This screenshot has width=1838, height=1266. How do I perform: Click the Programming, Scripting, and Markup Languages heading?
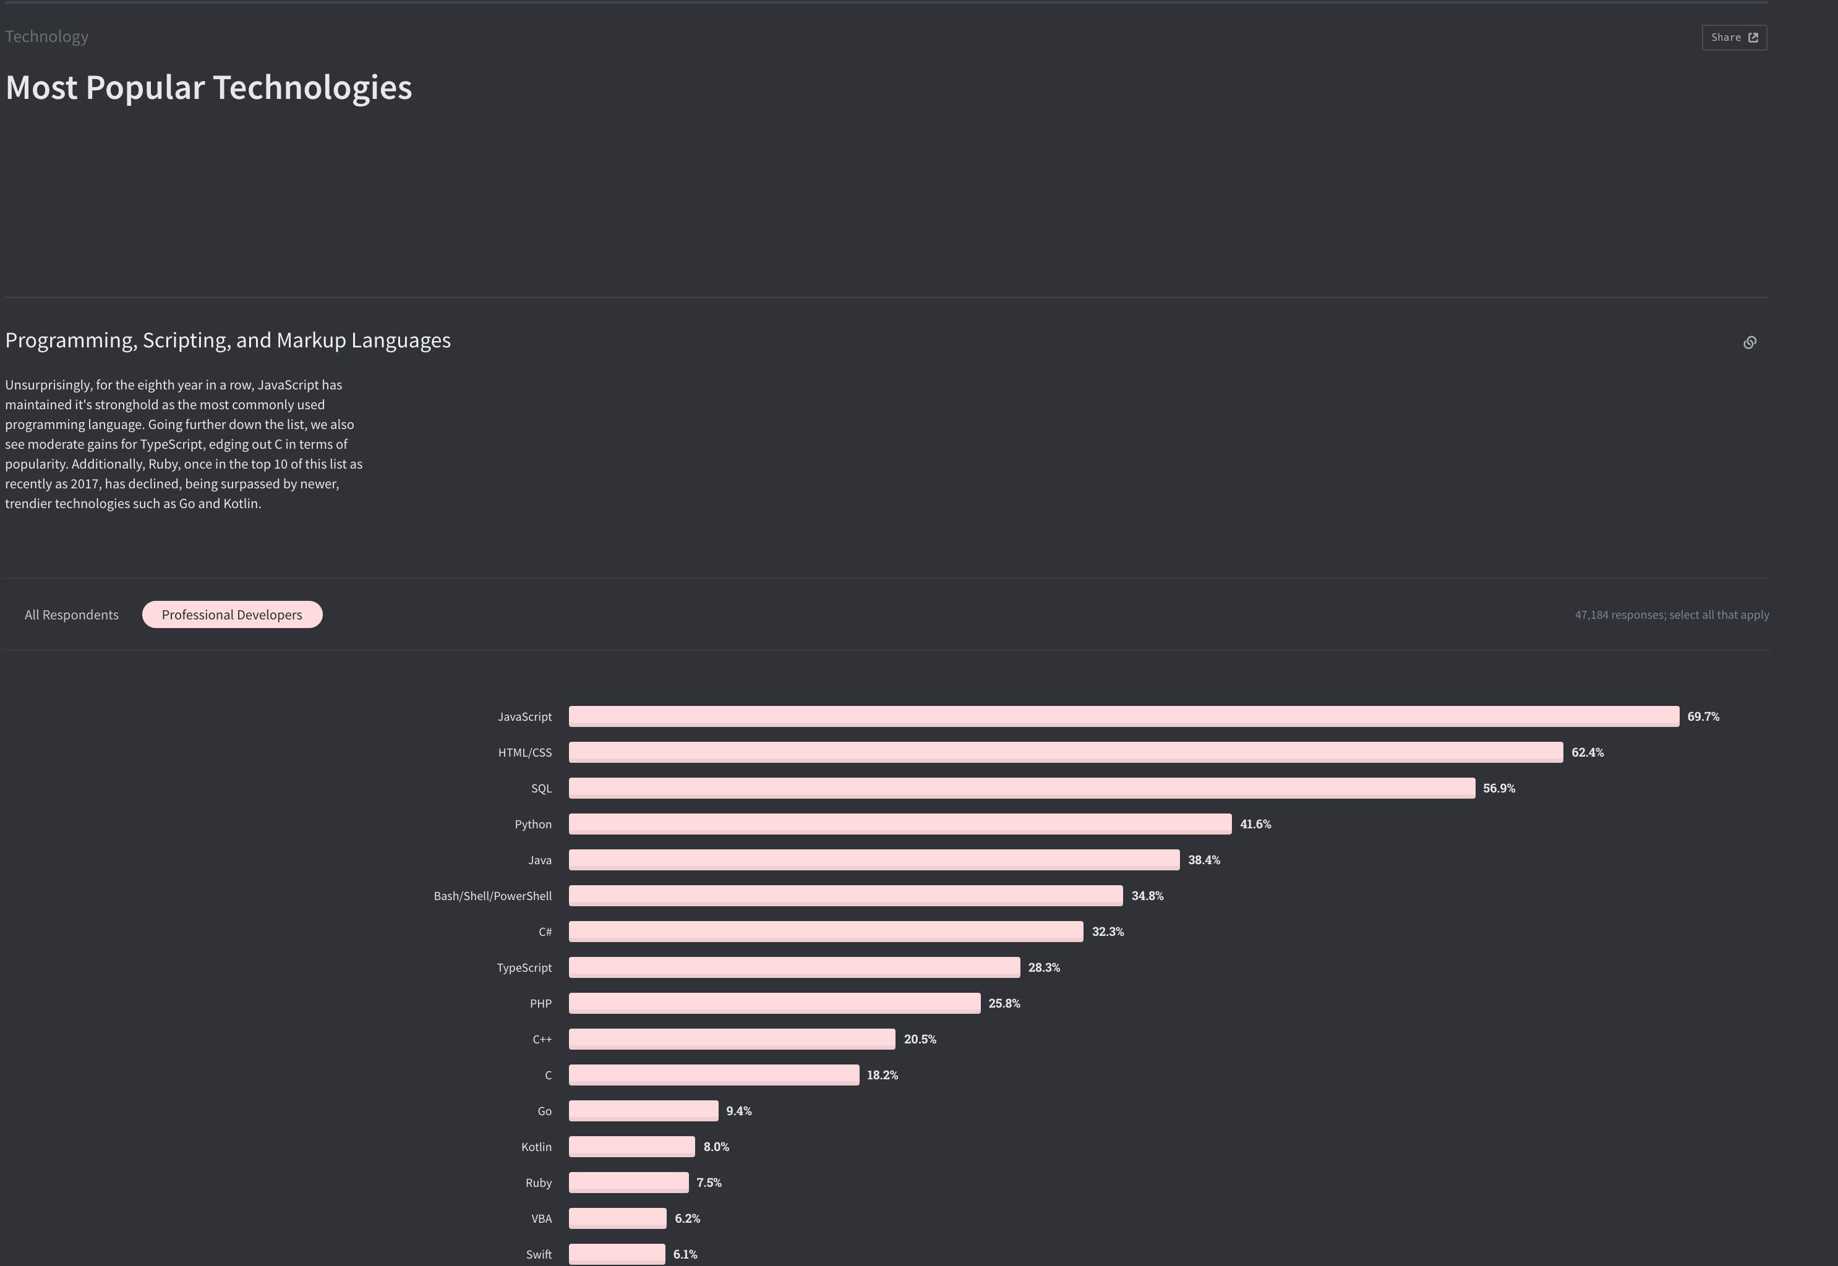228,340
